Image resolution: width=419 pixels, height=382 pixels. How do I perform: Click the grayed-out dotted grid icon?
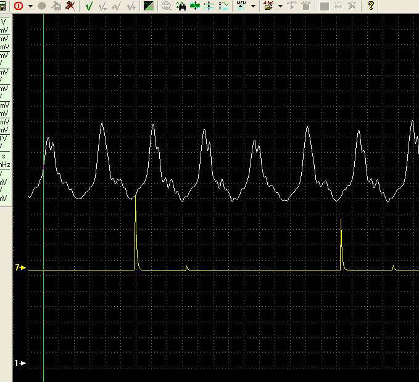[x=338, y=6]
